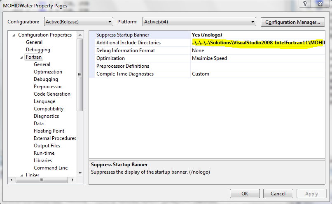Collapse the Configuration Properties tree node

[14, 35]
